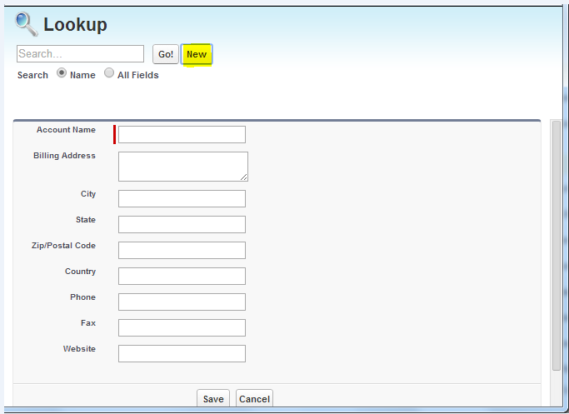The height and width of the screenshot is (414, 569).
Task: Click the Lookup heading text
Action: coord(75,25)
